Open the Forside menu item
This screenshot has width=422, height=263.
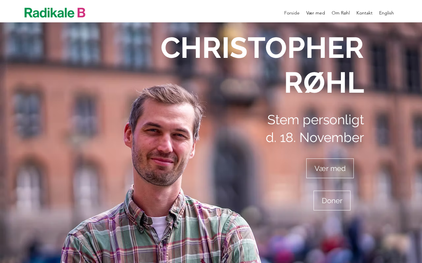(x=292, y=13)
